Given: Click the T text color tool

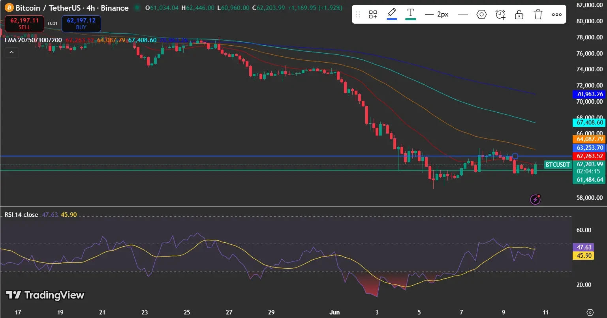Looking at the screenshot, I should (x=411, y=12).
